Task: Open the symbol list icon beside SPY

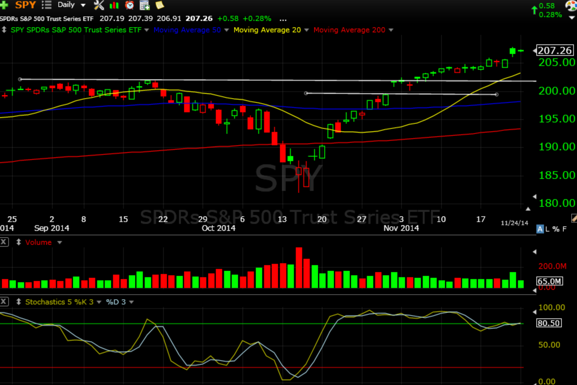Action: [x=46, y=5]
